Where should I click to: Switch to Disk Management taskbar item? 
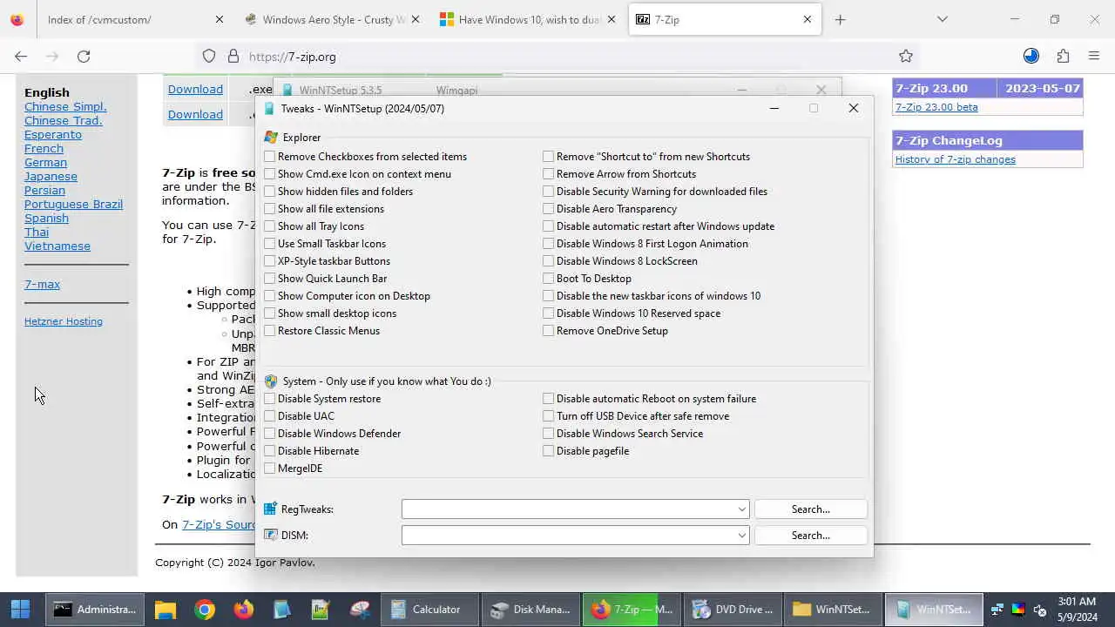[x=531, y=610]
